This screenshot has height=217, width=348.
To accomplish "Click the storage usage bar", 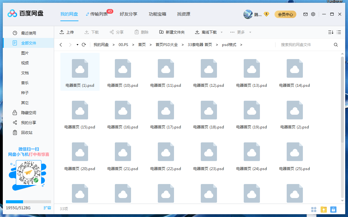I will coord(28,202).
